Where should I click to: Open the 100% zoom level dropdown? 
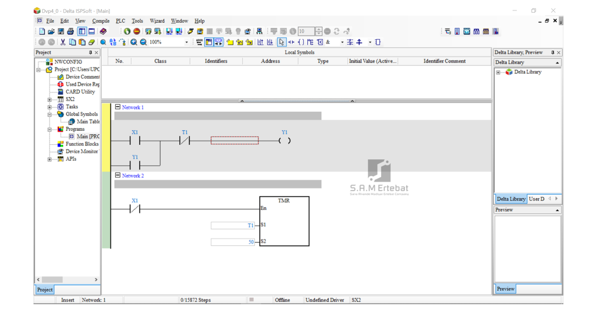point(186,42)
